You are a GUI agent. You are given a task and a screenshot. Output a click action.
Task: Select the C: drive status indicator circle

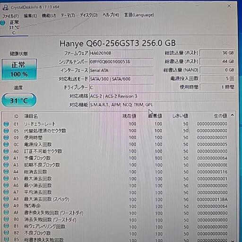point(2,23)
